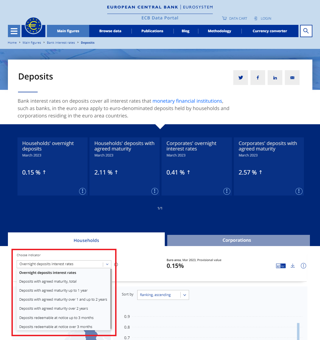
Task: Switch chart to bar view
Action: [278, 265]
